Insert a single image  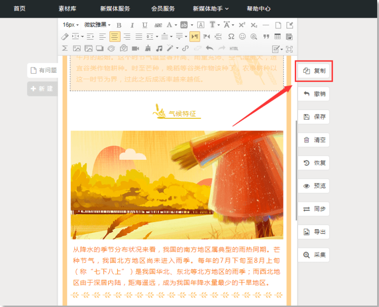point(77,48)
